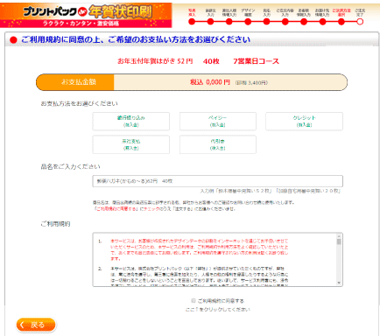This screenshot has width=380, height=336.
Task: Click the ご注文完了 final step circle
Action: click(360, 22)
